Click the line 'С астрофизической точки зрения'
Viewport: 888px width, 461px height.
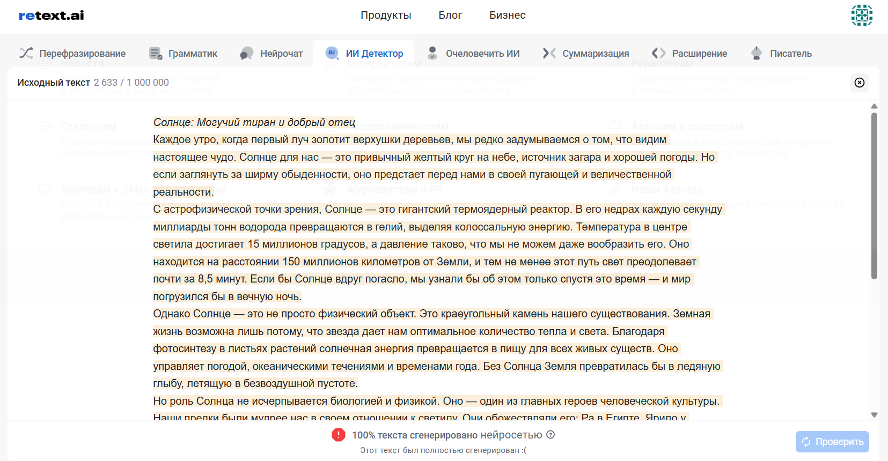point(438,209)
